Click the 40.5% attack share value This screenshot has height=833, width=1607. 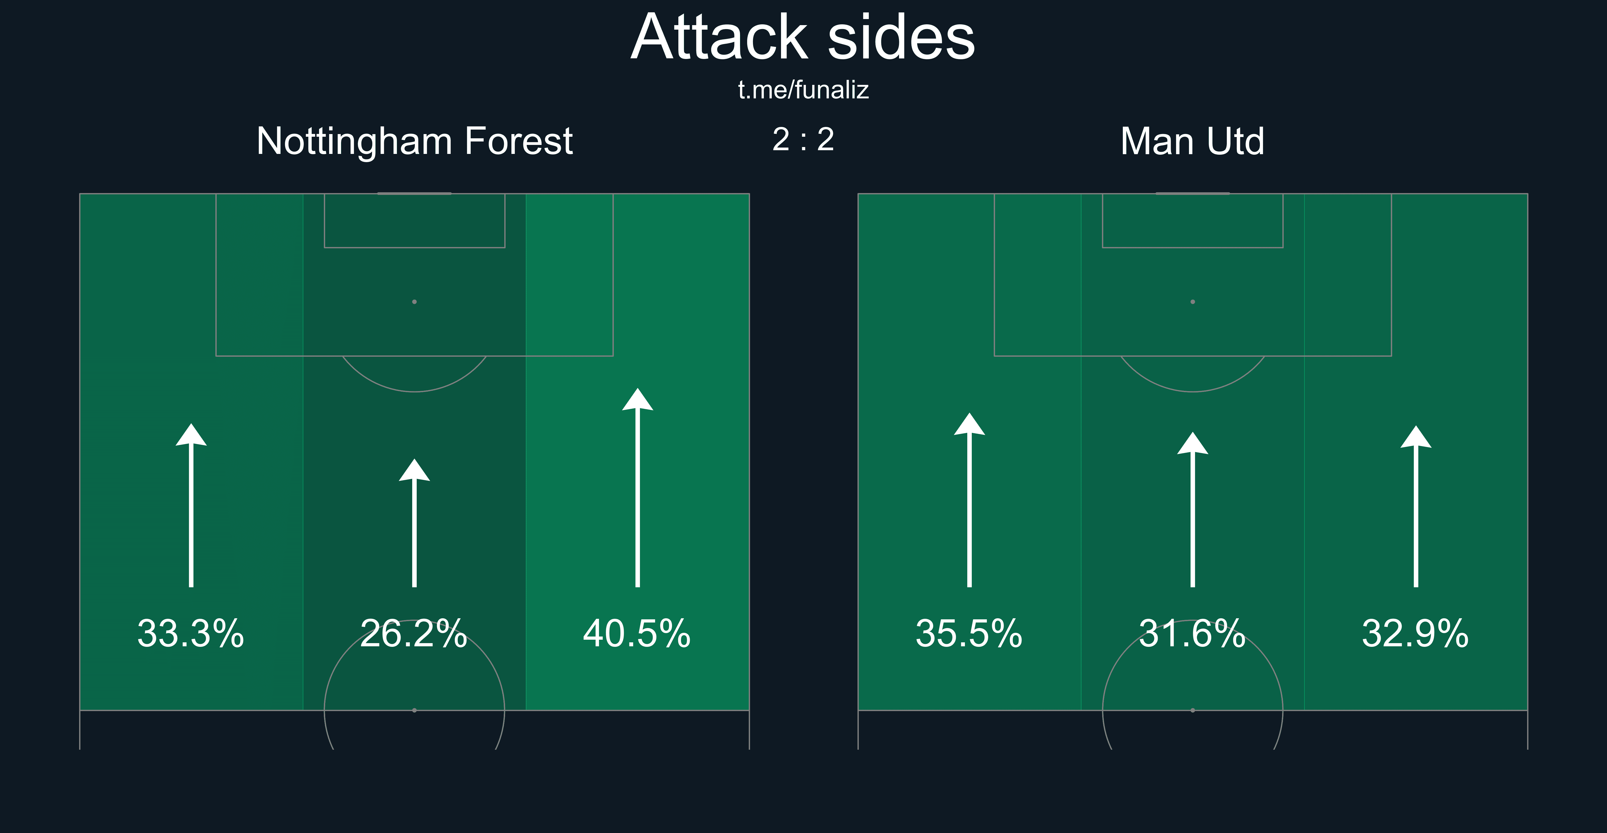[637, 634]
